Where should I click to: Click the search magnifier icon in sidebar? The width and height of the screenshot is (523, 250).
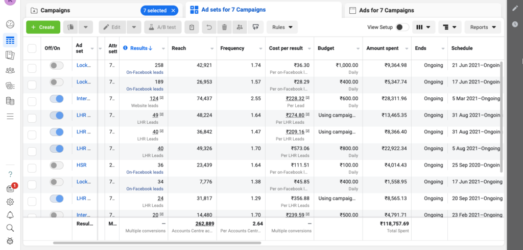[10, 228]
